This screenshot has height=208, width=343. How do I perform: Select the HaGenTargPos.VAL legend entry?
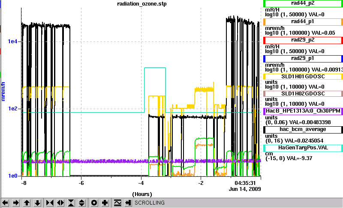click(x=303, y=148)
